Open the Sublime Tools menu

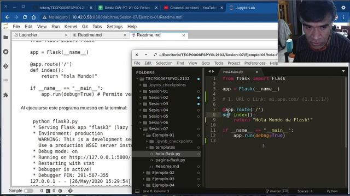[x=219, y=63]
